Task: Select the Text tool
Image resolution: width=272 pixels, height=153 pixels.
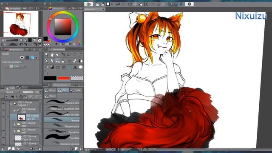Action: click(x=75, y=67)
